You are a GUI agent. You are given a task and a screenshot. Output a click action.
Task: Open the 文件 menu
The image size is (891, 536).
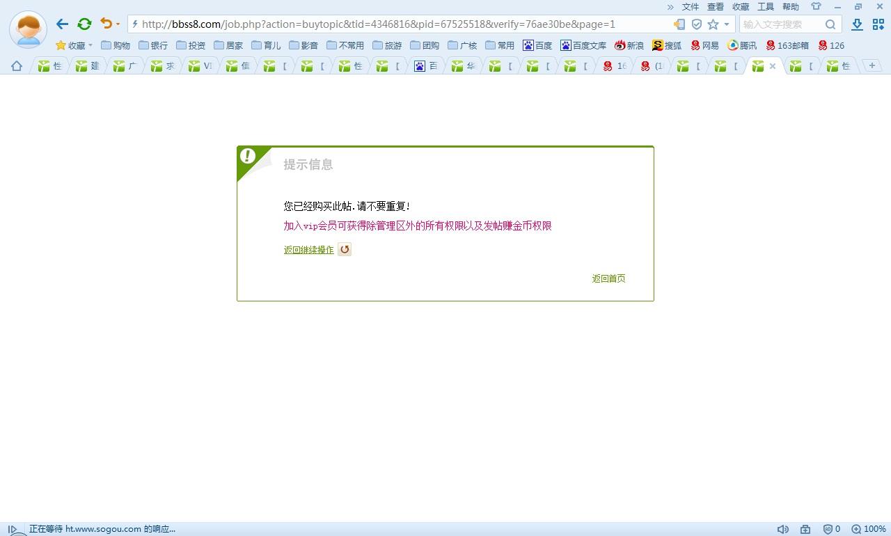pos(691,7)
